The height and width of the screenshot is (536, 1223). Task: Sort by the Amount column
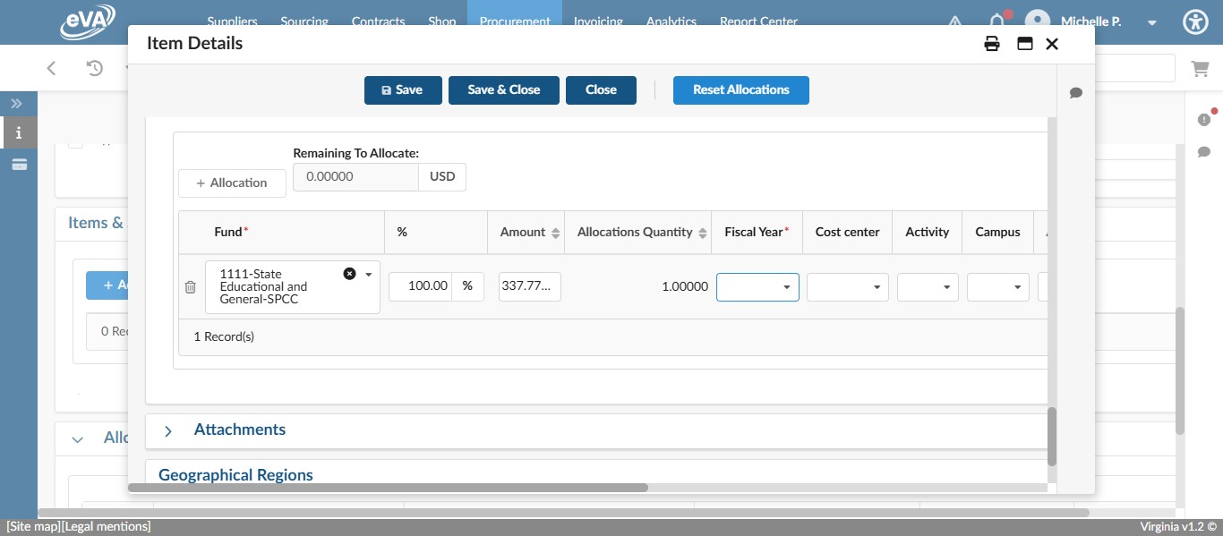[x=555, y=233]
